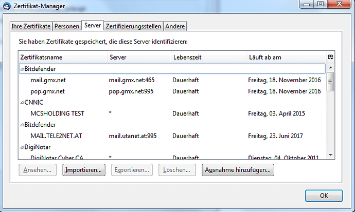Click the Exportieren... button
The width and height of the screenshot is (355, 212).
pos(132,170)
